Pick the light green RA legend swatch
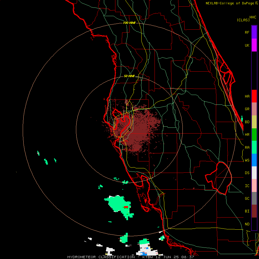This screenshot has width=259, height=259. pyautogui.click(x=254, y=147)
